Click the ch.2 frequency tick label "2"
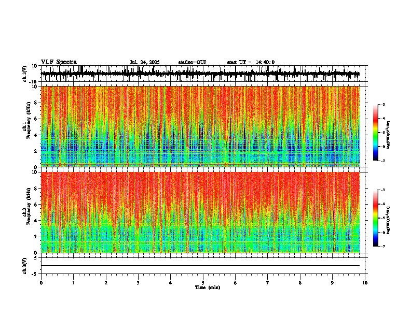Screen dimensions: 411x317 (x=36, y=237)
